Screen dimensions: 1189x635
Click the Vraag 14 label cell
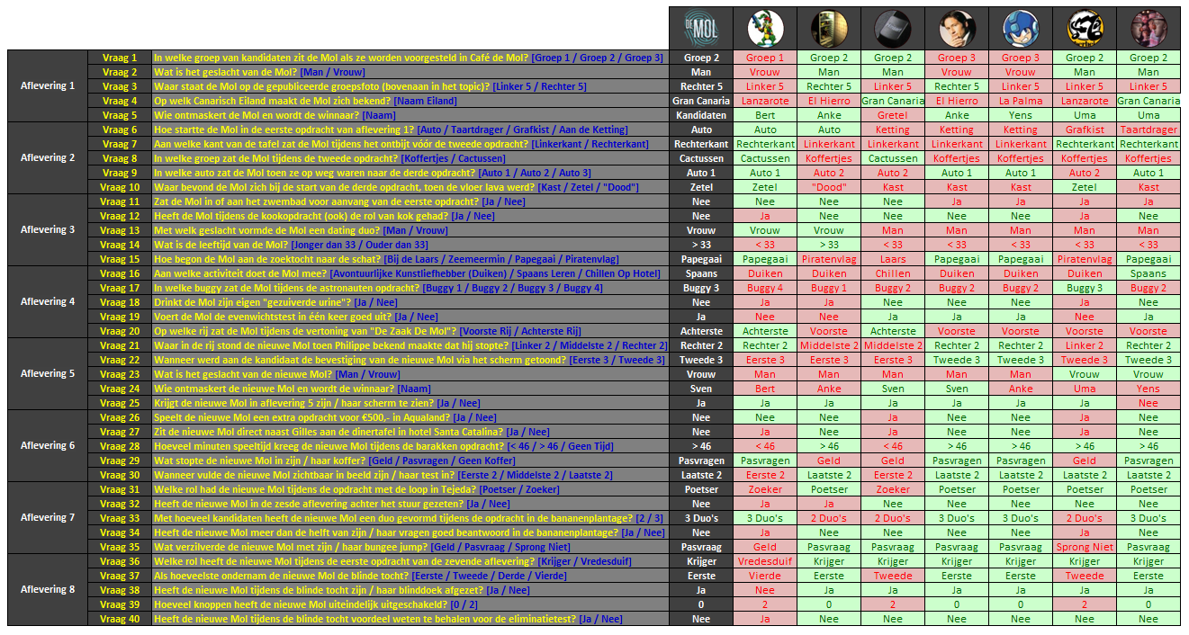click(x=120, y=245)
